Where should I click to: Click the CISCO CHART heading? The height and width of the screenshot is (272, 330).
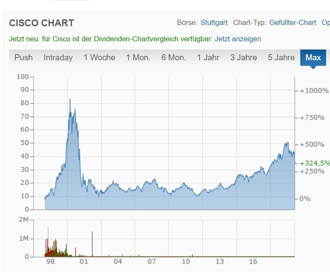coord(41,23)
